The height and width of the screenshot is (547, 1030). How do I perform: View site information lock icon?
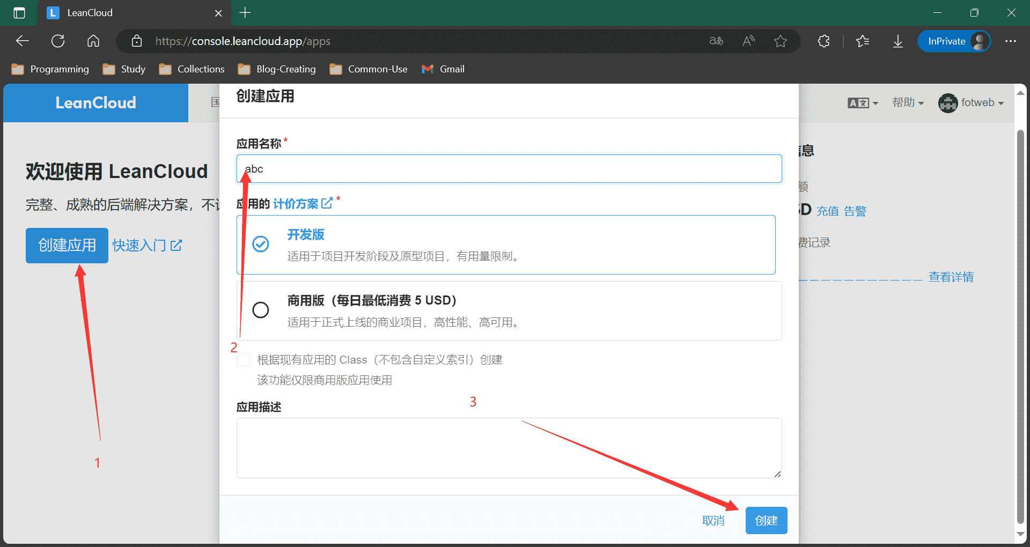pos(137,41)
